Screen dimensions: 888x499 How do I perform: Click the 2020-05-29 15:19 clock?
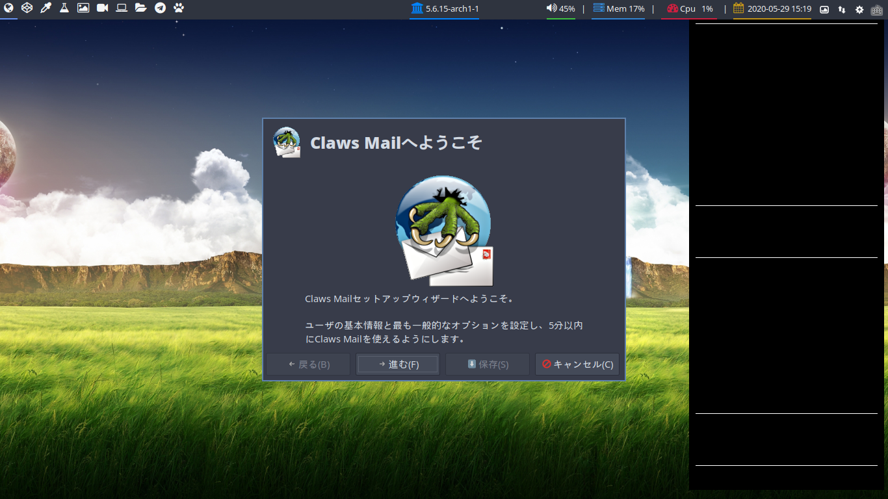(x=779, y=9)
